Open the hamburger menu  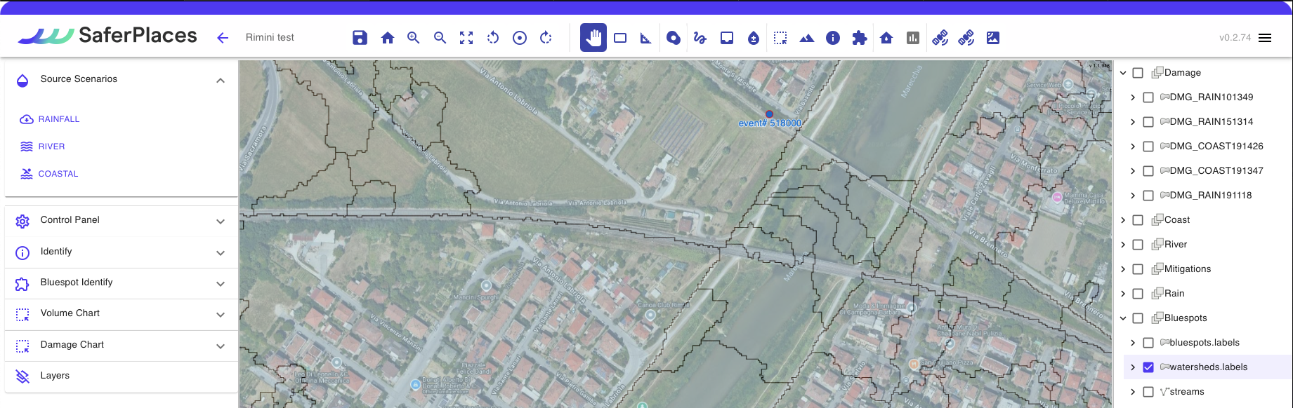(1265, 38)
